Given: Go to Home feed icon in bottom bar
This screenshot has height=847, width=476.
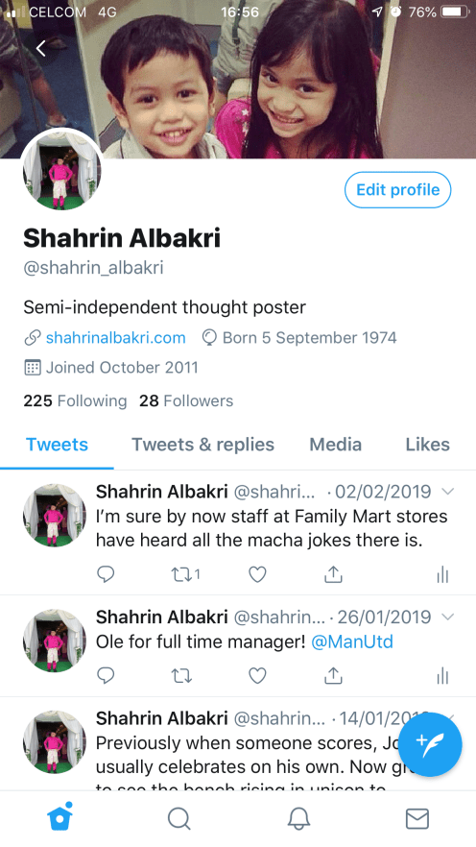Looking at the screenshot, I should (59, 817).
